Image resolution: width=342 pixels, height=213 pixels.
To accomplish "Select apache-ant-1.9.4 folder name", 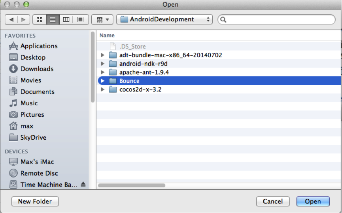I will 144,72.
